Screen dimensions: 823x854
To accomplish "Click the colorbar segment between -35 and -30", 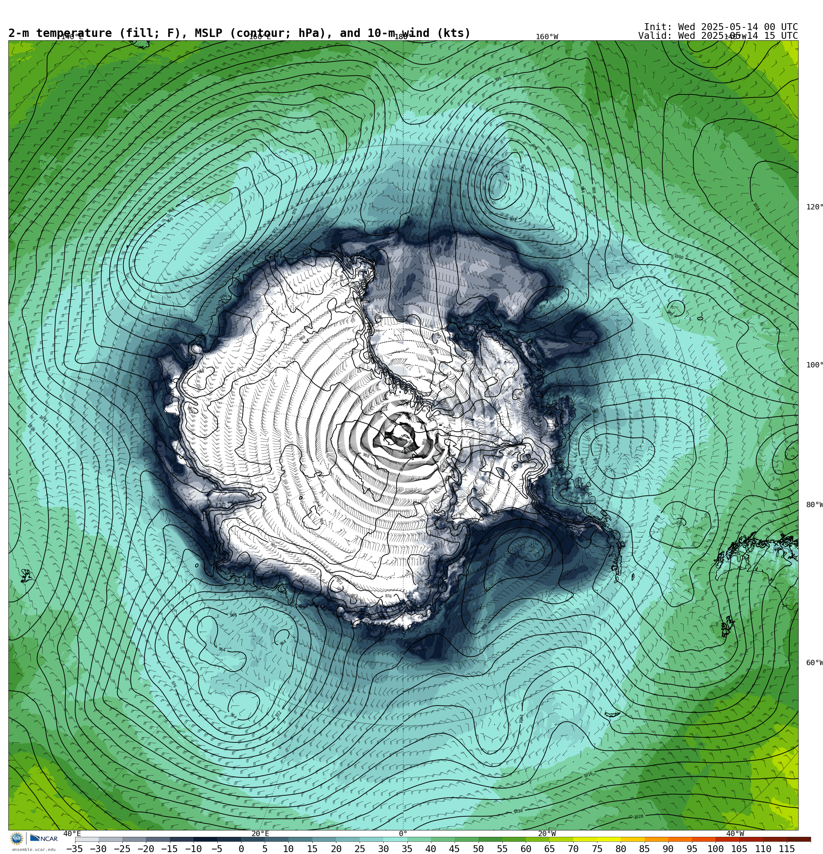I will tap(87, 840).
